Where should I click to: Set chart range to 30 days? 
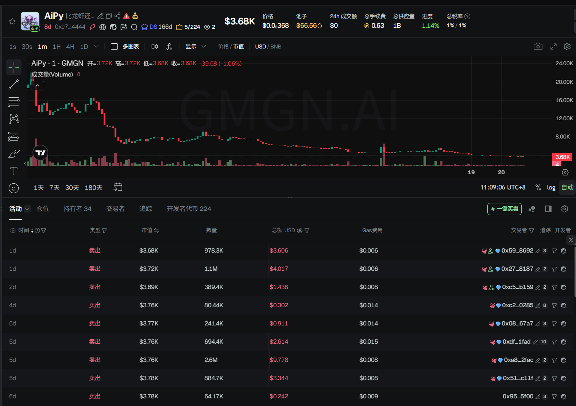[x=72, y=188]
